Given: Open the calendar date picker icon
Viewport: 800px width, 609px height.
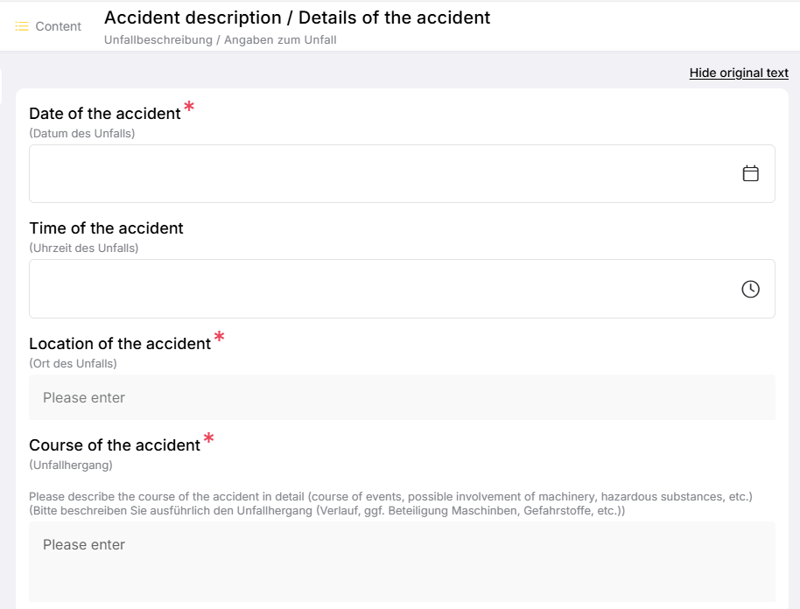Looking at the screenshot, I should [750, 173].
